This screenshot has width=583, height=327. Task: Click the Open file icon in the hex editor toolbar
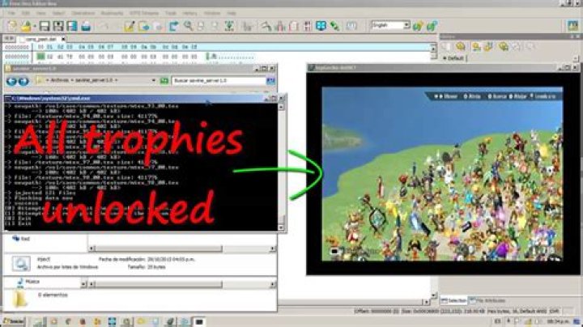25,27
